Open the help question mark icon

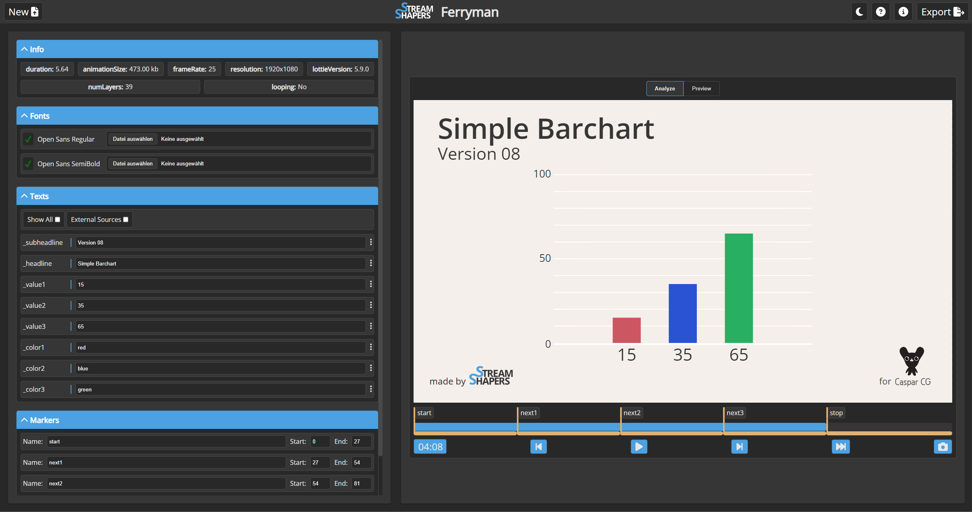(881, 12)
